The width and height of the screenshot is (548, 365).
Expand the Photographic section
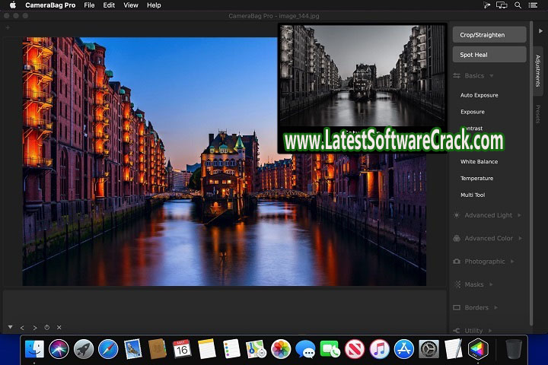click(484, 262)
